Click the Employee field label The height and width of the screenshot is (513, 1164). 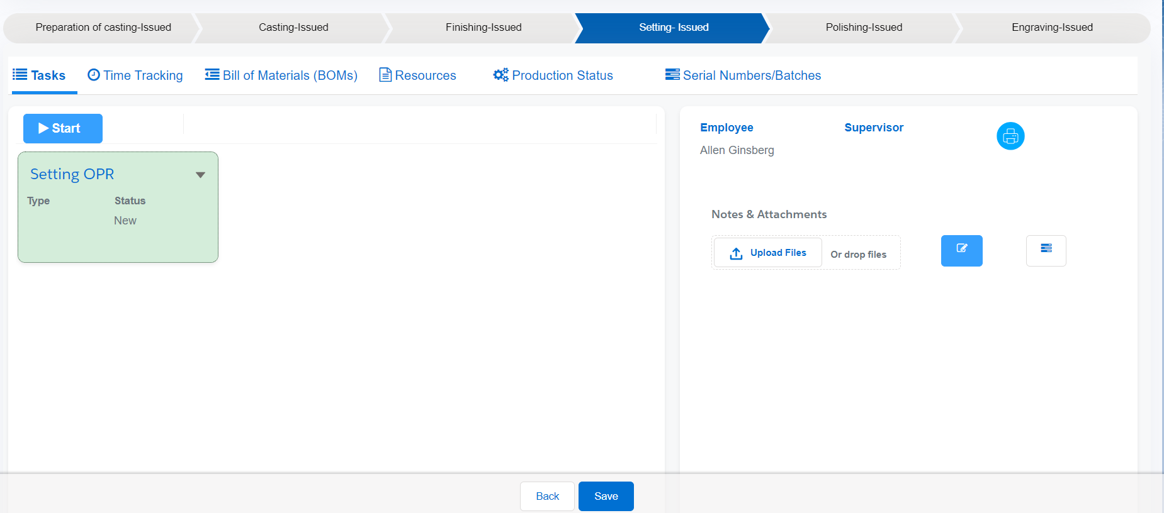pyautogui.click(x=726, y=128)
